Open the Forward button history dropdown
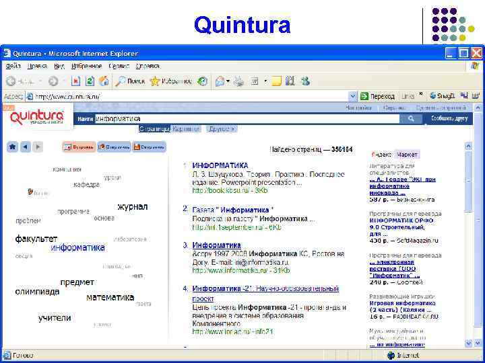The image size is (485, 363). coord(64,81)
